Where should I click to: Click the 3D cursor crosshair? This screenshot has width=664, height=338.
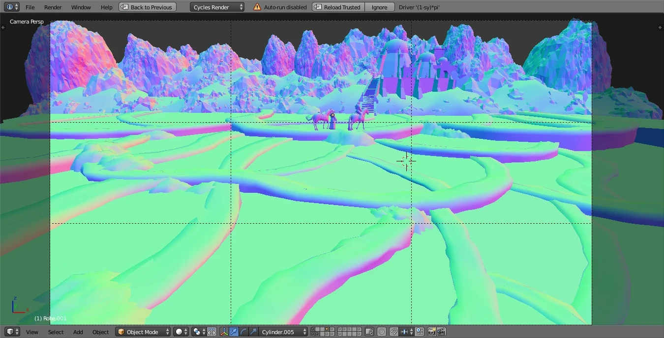point(406,161)
